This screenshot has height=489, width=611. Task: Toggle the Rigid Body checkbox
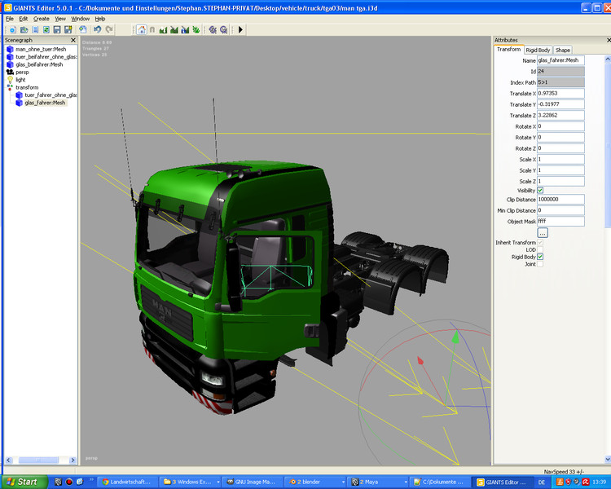pyautogui.click(x=540, y=257)
